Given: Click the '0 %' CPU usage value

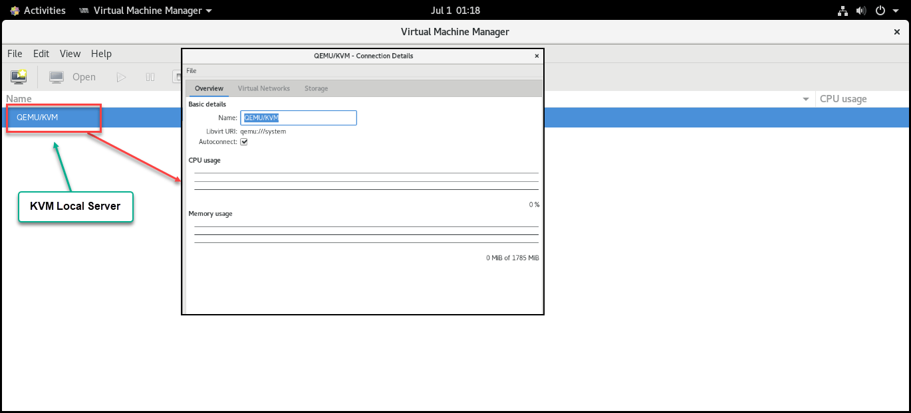Looking at the screenshot, I should (534, 205).
